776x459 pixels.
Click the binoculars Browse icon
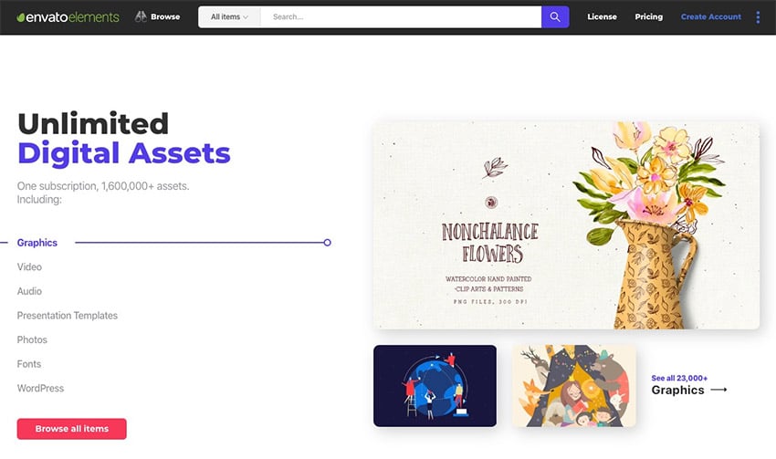[141, 16]
